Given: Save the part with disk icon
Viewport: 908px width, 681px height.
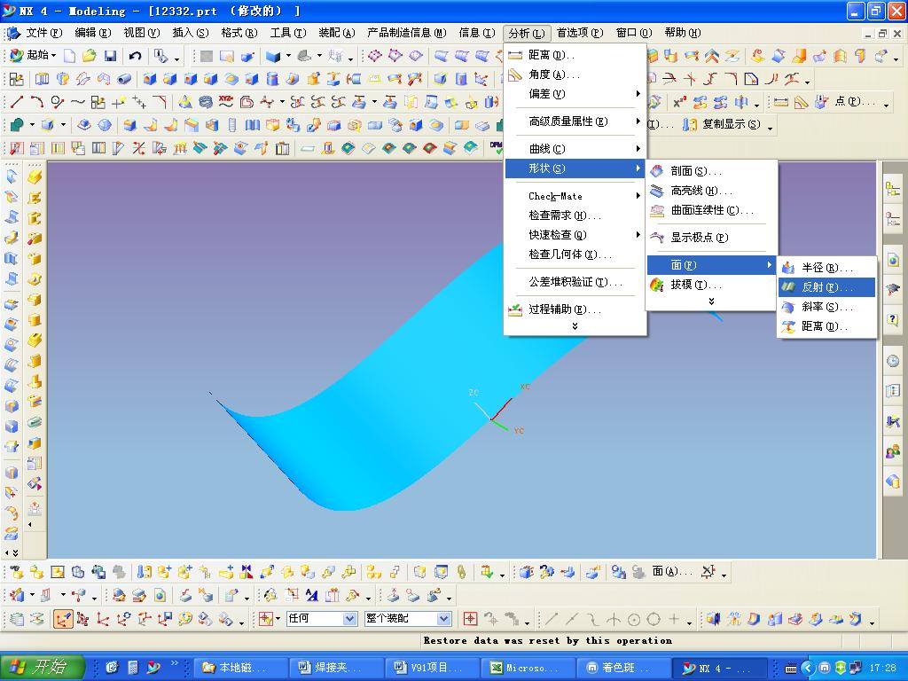Looking at the screenshot, I should pos(110,56).
